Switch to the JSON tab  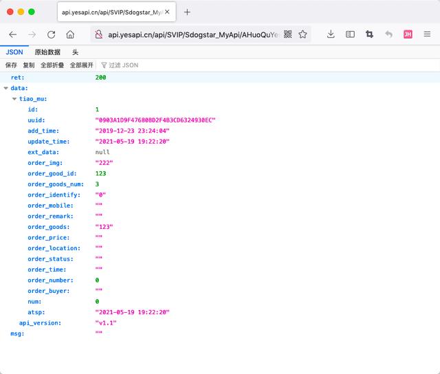[14, 52]
